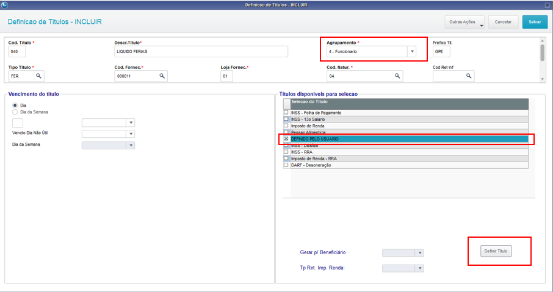This screenshot has height=292, width=553.
Task: Close the Definicao de Titulos window
Action: [x=548, y=5]
